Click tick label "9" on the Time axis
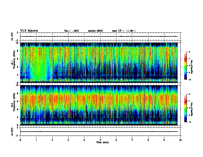Screen dimensions: 203x157 (164, 140)
